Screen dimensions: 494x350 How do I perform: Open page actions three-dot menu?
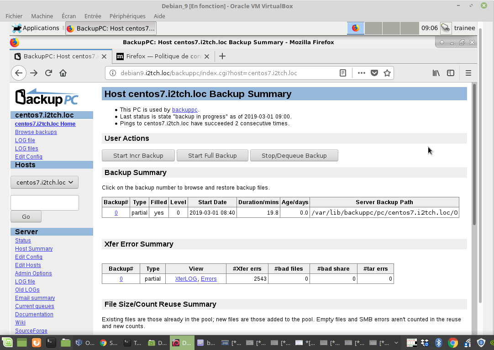pyautogui.click(x=361, y=73)
